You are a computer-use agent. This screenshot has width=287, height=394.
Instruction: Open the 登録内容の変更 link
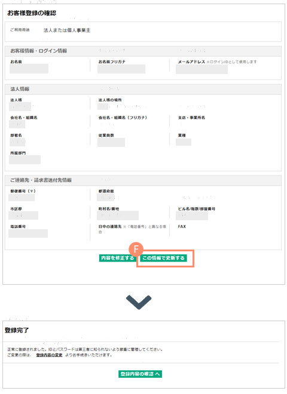[x=50, y=355]
